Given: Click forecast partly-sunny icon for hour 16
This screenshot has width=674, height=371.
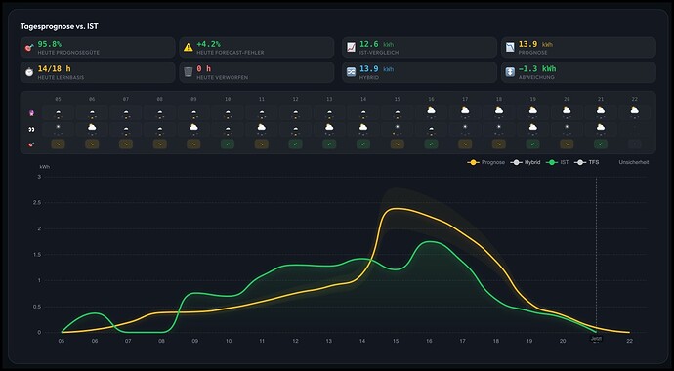Looking at the screenshot, I should pos(431,111).
